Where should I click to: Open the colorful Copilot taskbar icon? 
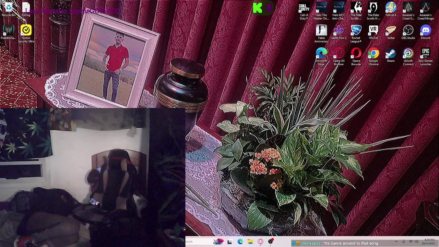[x=218, y=242]
